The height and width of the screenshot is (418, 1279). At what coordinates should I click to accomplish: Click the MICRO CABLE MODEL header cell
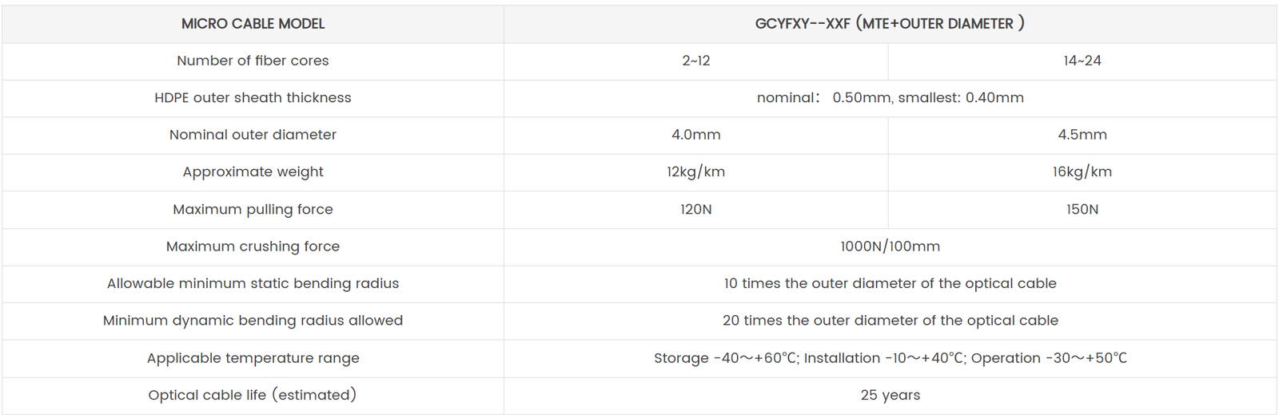pos(253,24)
